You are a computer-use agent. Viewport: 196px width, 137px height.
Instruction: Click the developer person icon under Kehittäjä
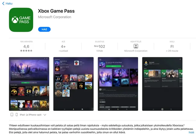coord(136,46)
